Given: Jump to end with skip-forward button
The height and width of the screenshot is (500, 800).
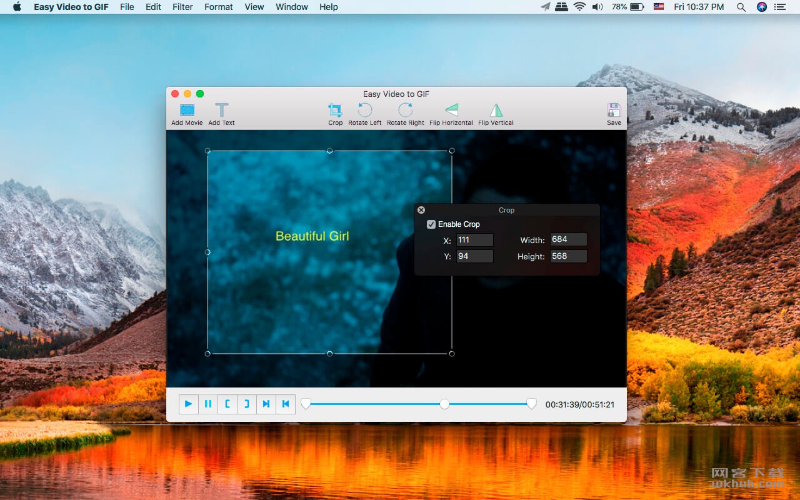Looking at the screenshot, I should click(266, 404).
